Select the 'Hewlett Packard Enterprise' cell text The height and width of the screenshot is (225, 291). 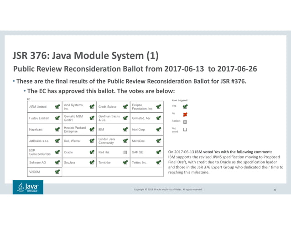pos(75,130)
